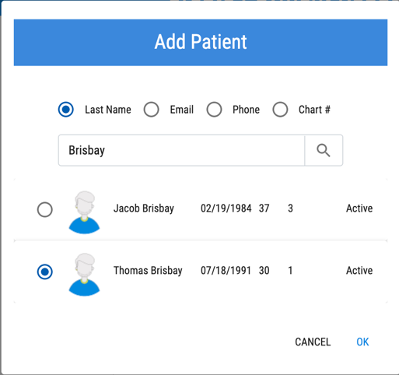Select the Email search radio button

tap(152, 110)
